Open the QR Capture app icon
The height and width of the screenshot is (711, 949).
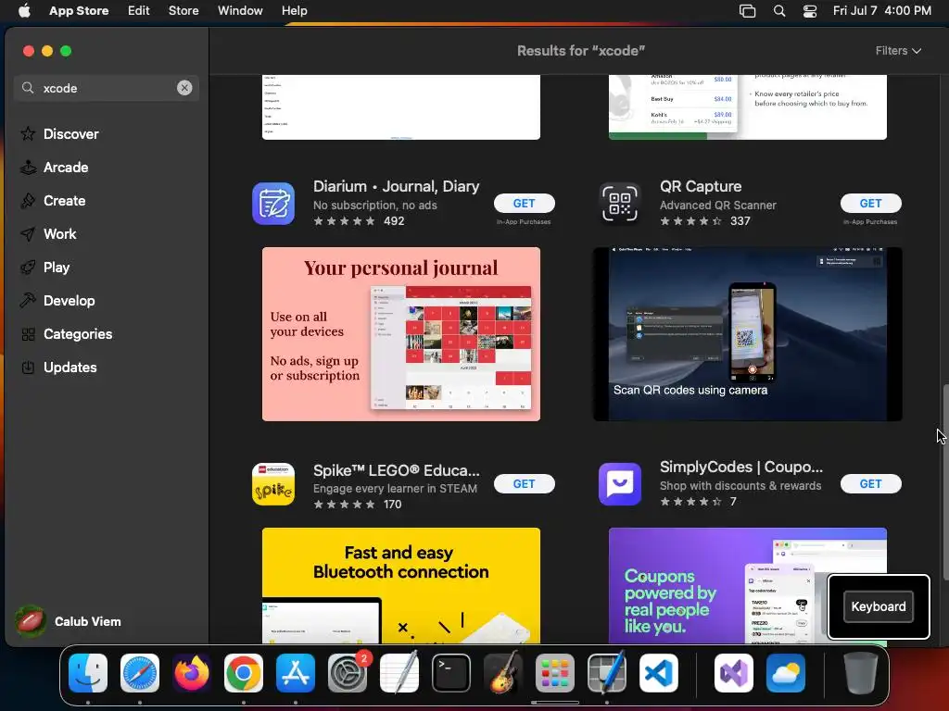(620, 204)
